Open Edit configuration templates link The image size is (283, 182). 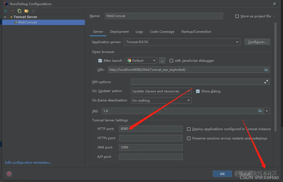(x=28, y=163)
